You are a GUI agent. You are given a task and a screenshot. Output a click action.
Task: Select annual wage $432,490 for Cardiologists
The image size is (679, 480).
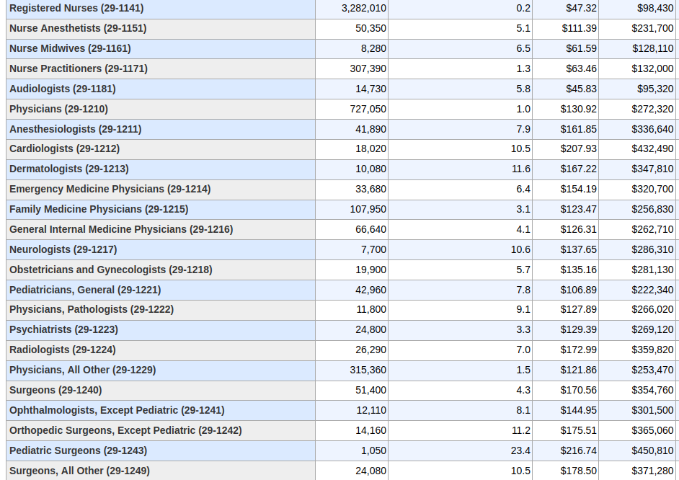(x=652, y=149)
